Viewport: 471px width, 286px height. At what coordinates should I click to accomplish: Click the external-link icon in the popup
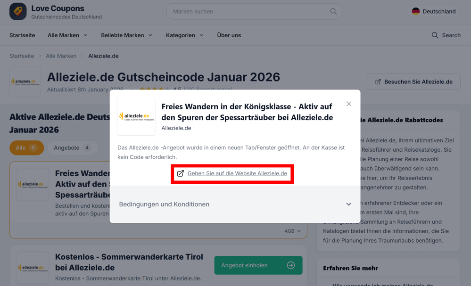coord(180,173)
